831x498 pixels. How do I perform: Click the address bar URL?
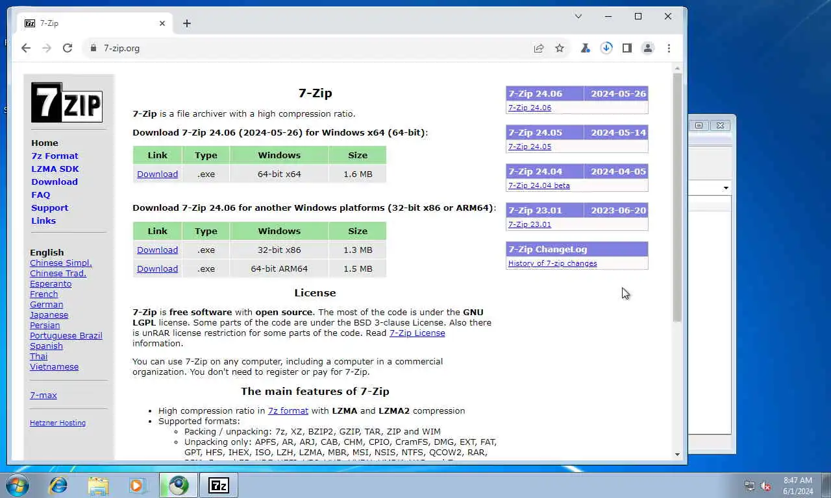pyautogui.click(x=121, y=48)
